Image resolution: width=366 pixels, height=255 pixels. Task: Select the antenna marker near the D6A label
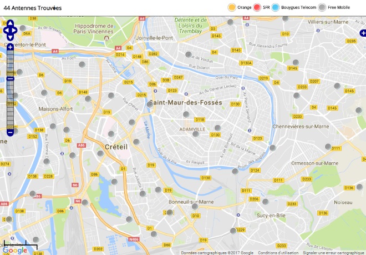click(x=23, y=28)
